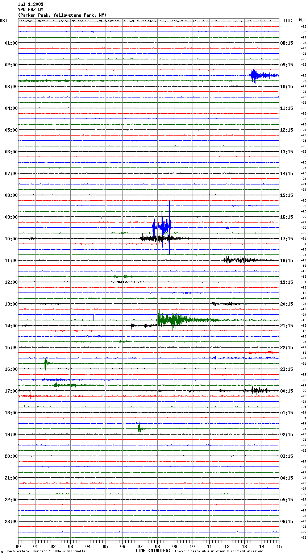Click the 00 minute tick label
Viewport: 308px width, 556px height.
click(x=18, y=547)
